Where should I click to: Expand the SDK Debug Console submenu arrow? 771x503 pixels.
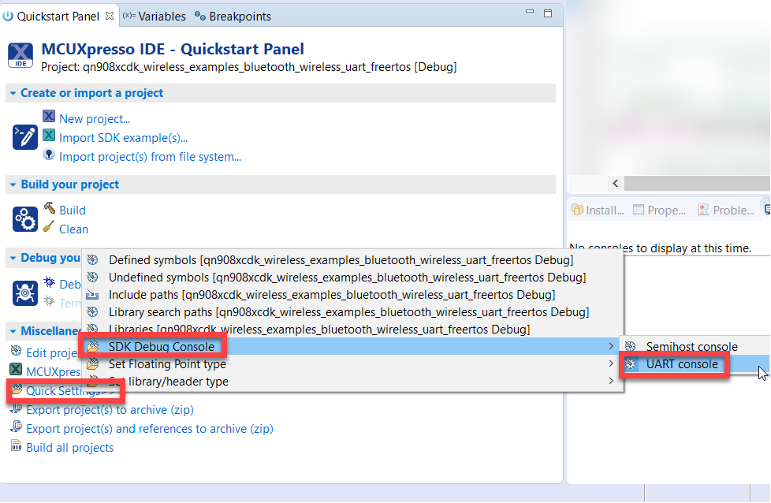click(x=611, y=346)
